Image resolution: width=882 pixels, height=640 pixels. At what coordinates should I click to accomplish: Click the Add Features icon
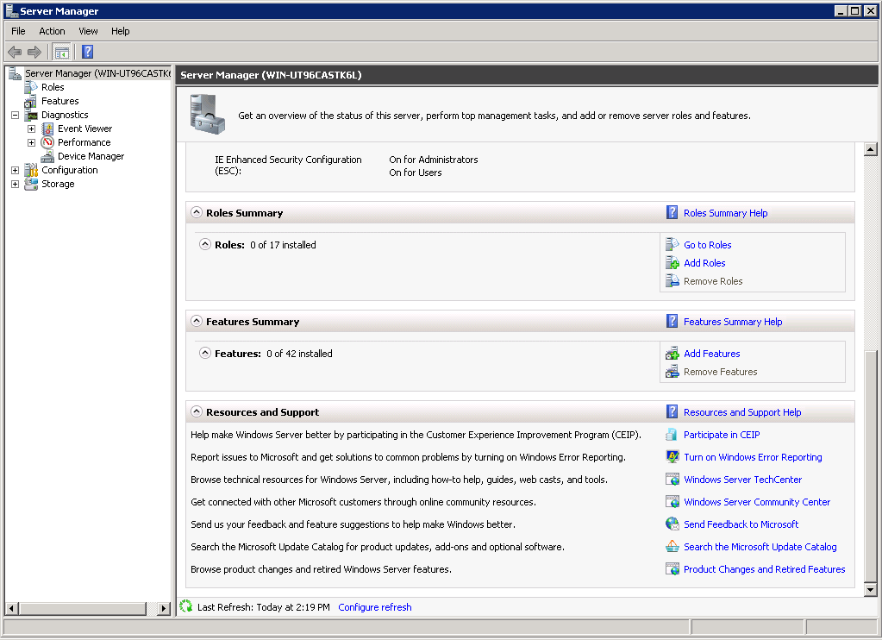point(672,354)
